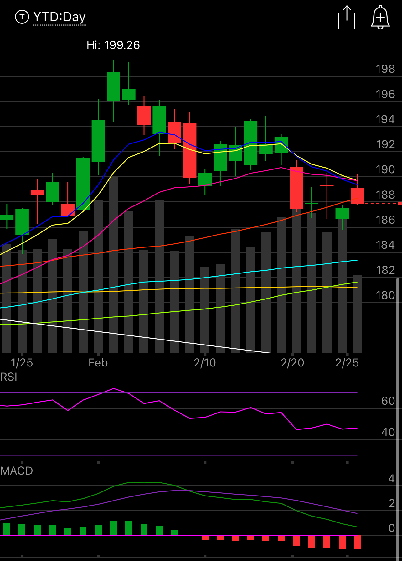Select the Hi: 199.26 label

(113, 45)
